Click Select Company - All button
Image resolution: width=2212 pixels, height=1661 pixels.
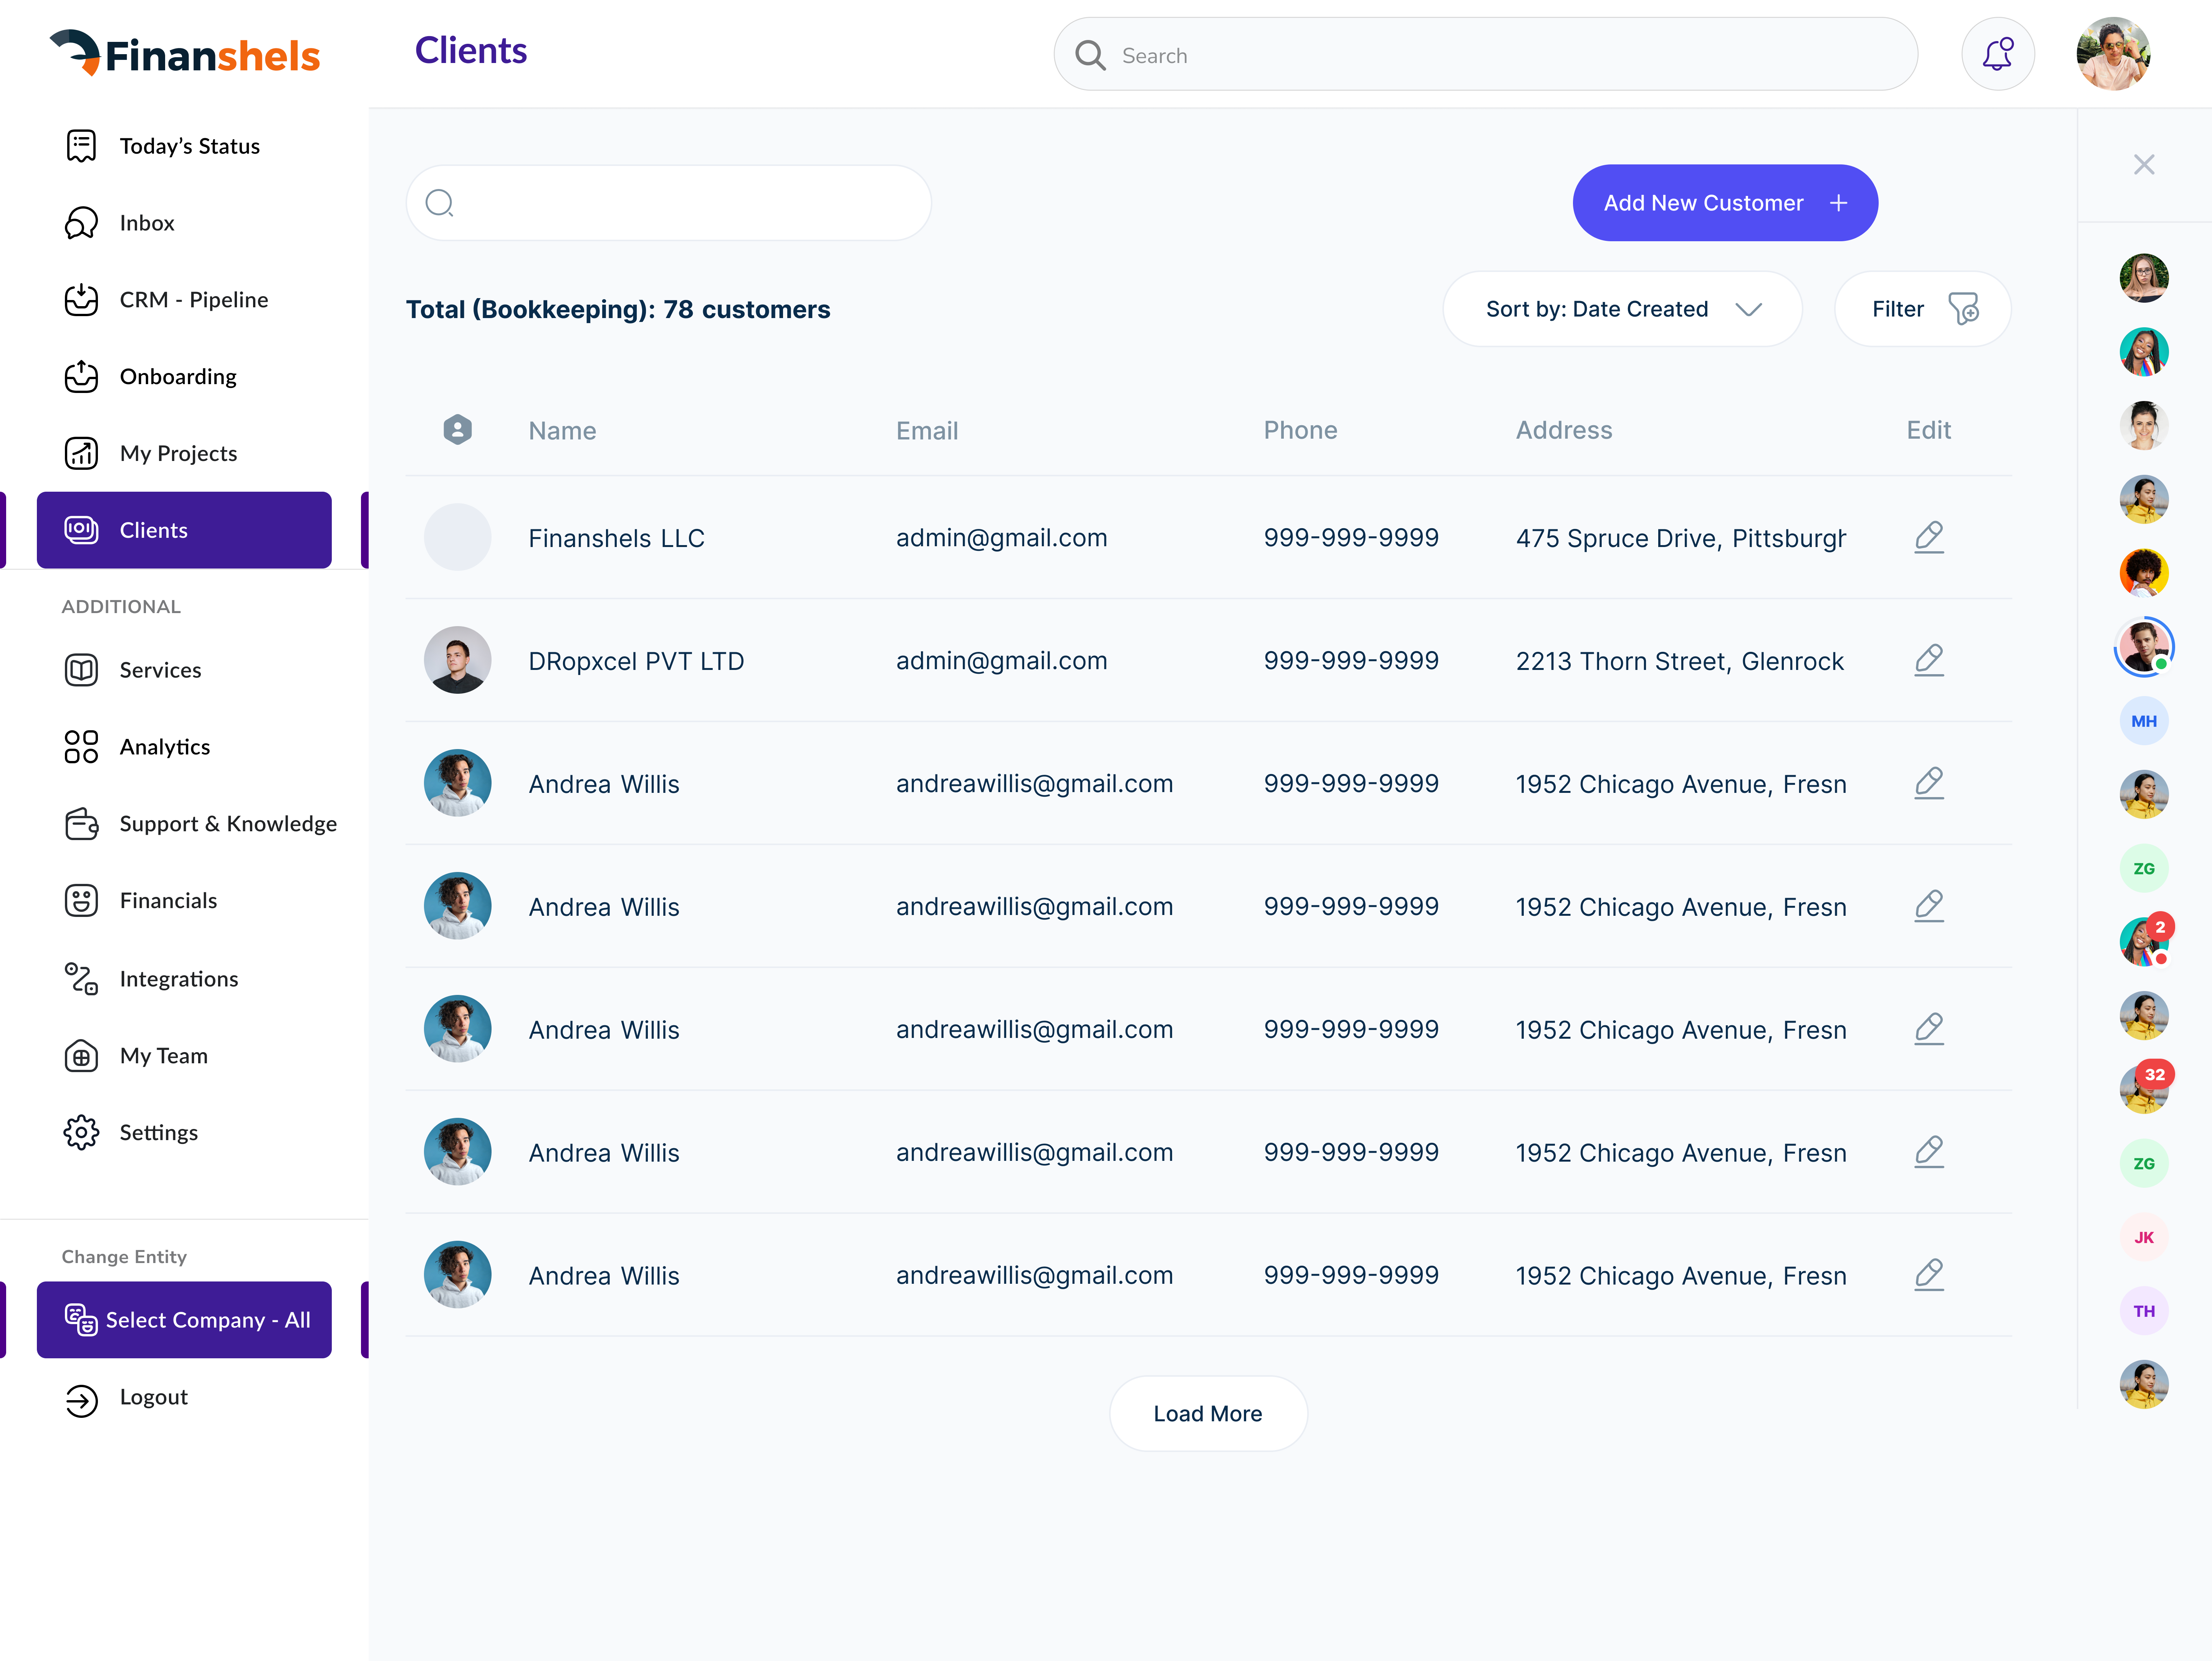coord(184,1320)
